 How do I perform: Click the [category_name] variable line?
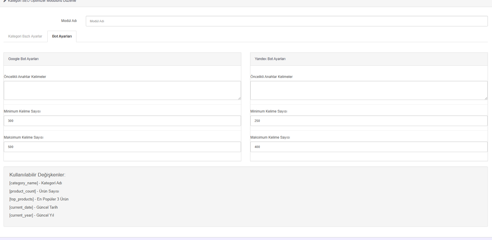tap(36, 183)
